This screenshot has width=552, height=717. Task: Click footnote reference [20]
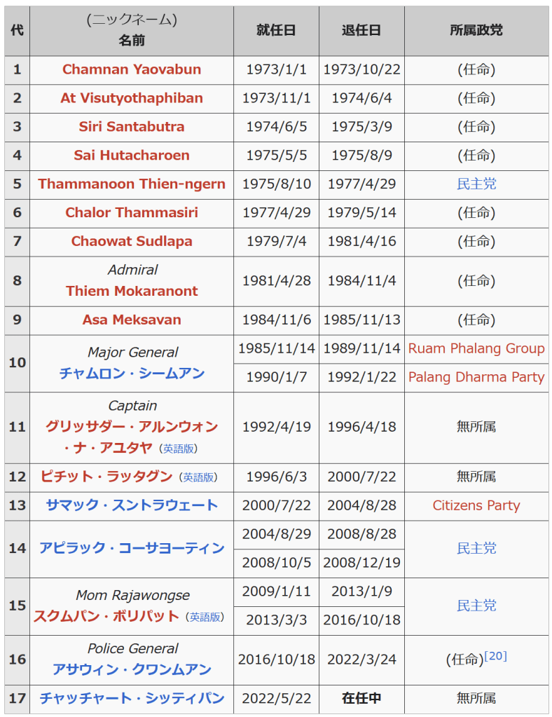(495, 656)
